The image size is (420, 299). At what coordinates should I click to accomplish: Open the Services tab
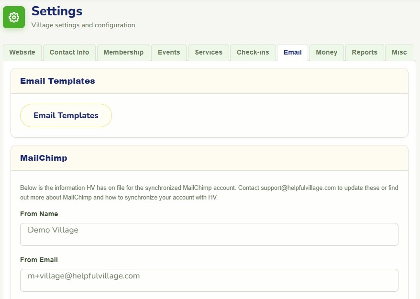tap(209, 52)
